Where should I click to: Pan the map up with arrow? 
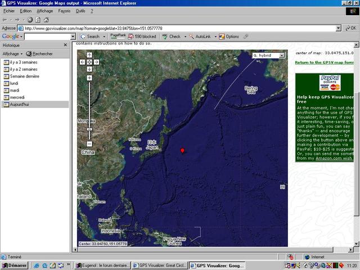[89, 55]
